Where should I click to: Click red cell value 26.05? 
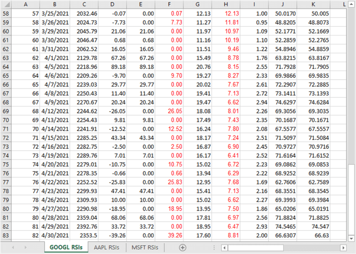(169, 111)
